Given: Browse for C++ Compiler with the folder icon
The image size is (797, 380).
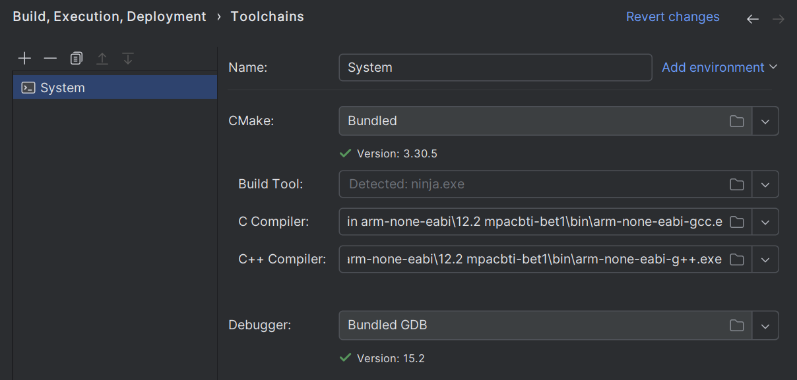Looking at the screenshot, I should click(x=737, y=259).
